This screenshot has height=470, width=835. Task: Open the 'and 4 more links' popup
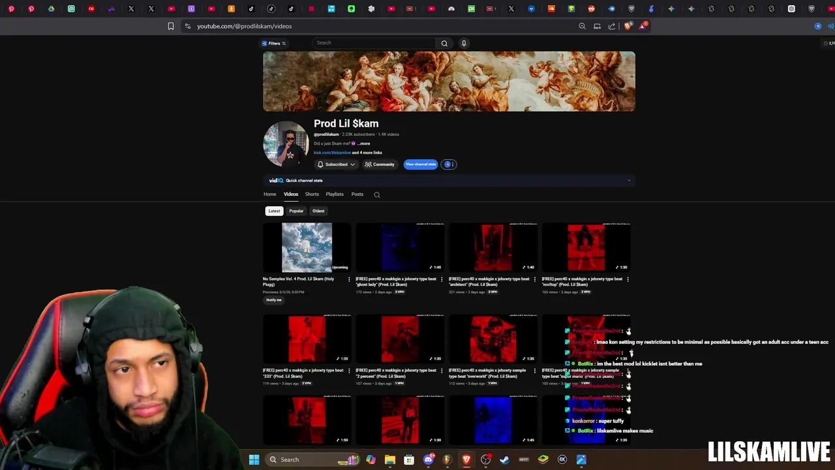367,153
